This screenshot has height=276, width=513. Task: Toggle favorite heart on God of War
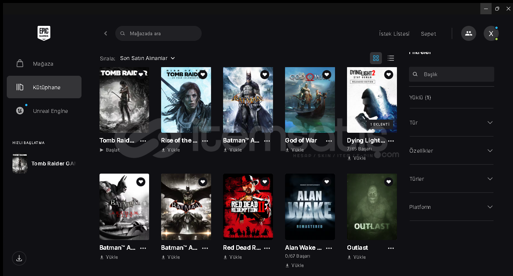327,75
